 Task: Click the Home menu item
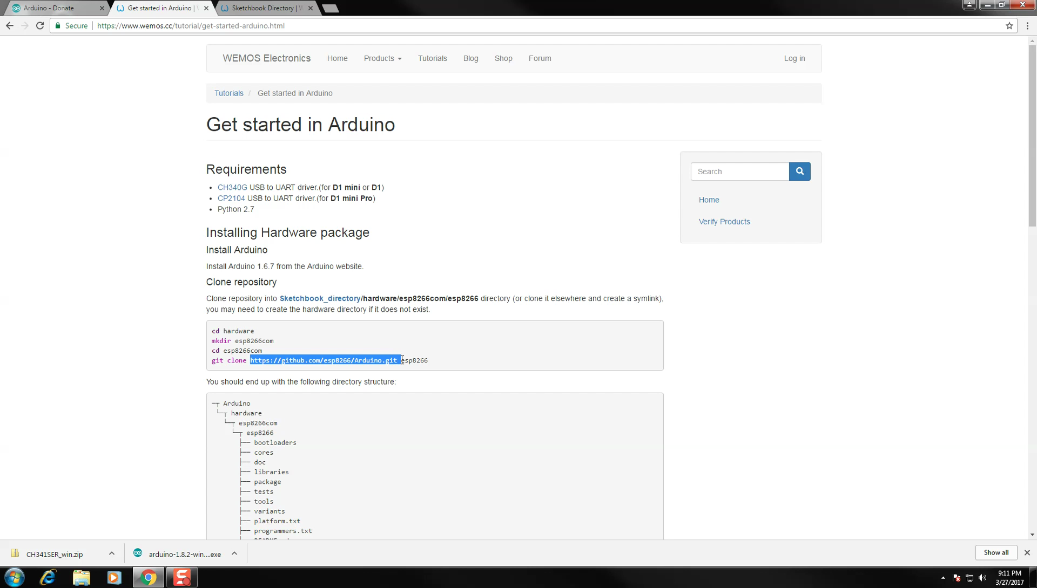click(x=338, y=58)
